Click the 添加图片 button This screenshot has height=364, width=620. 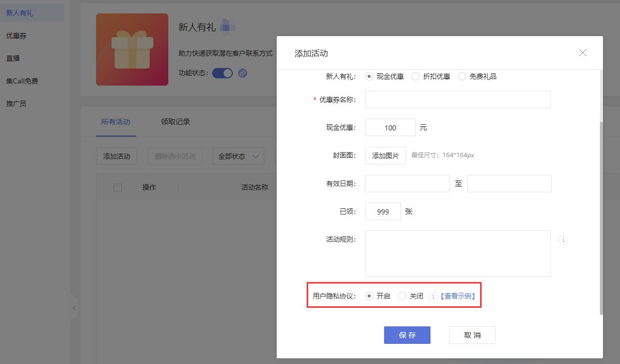(386, 156)
